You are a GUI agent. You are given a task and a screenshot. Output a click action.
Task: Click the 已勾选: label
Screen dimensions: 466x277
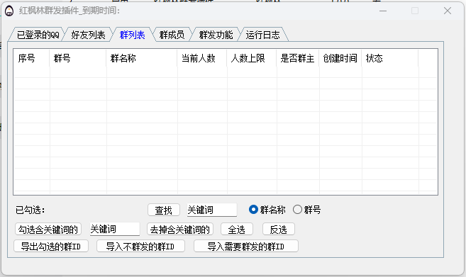coord(30,210)
